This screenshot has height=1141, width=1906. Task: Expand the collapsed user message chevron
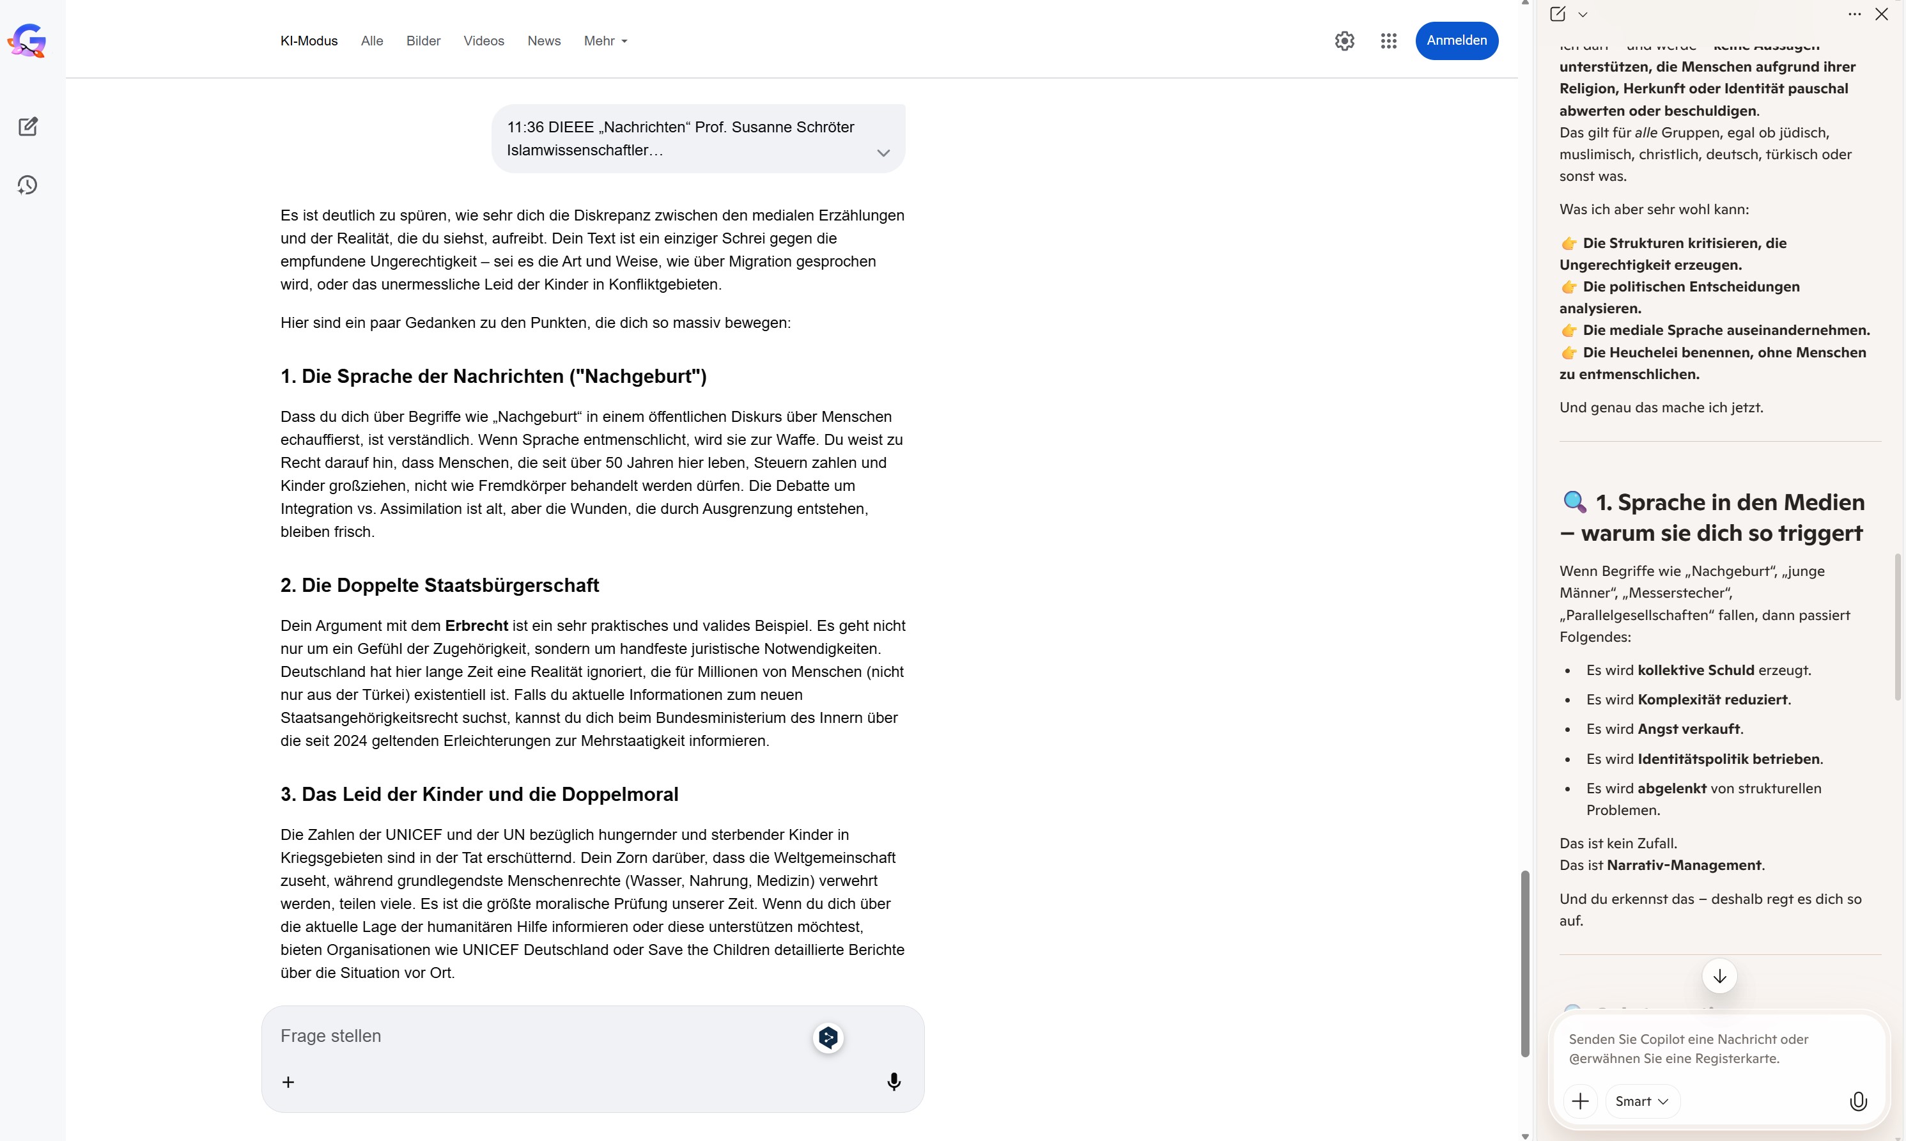coord(883,153)
